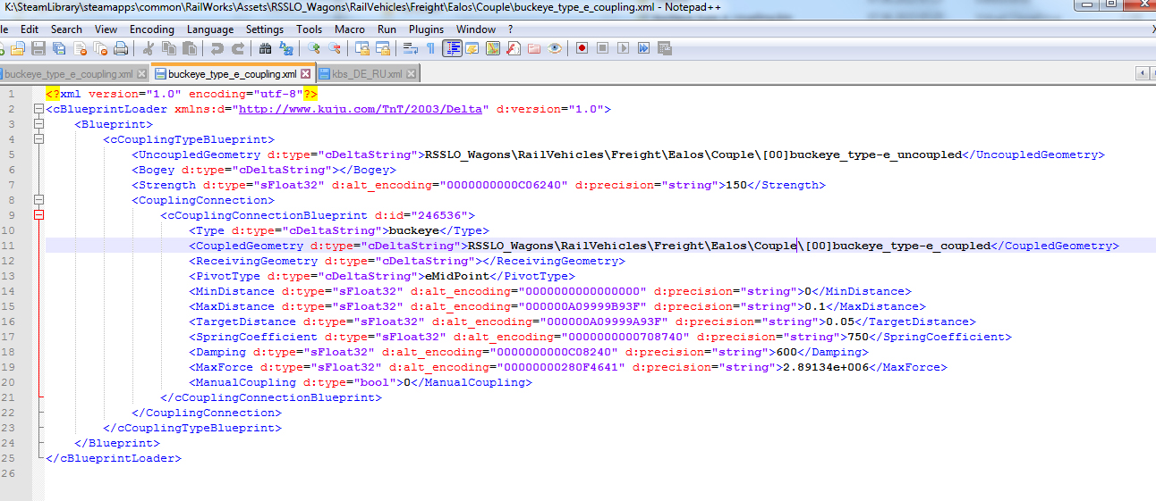The height and width of the screenshot is (501, 1156).
Task: Click the Save All toolbar icon
Action: pos(59,48)
